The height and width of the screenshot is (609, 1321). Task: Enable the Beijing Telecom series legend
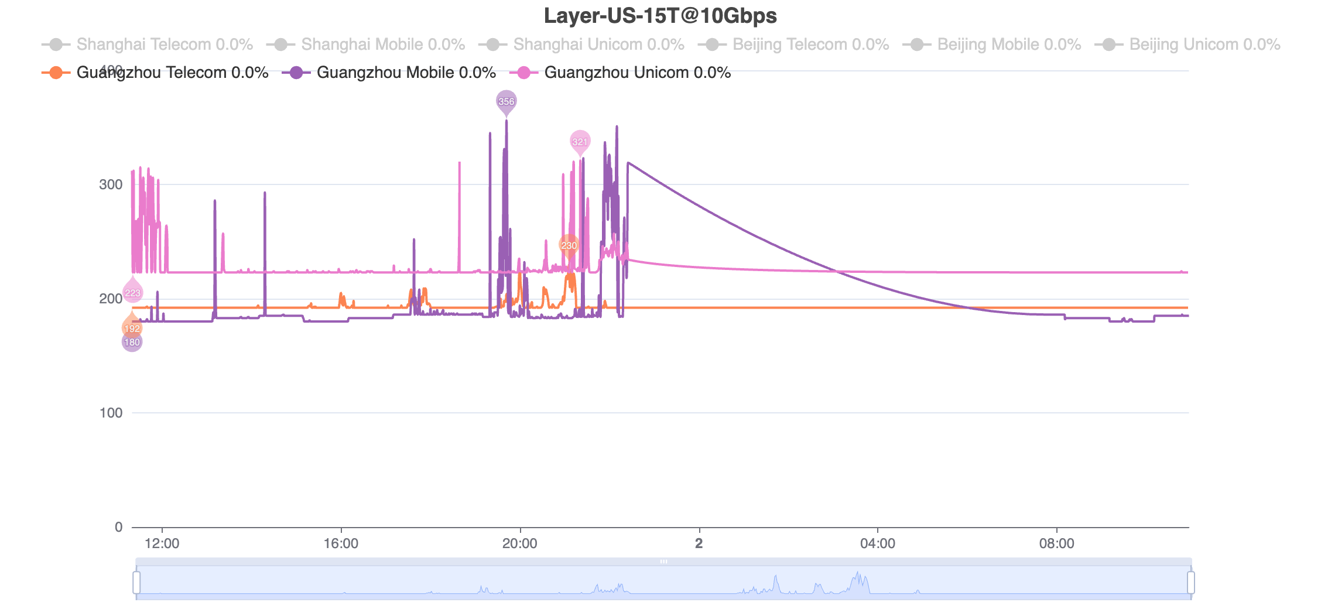click(793, 45)
